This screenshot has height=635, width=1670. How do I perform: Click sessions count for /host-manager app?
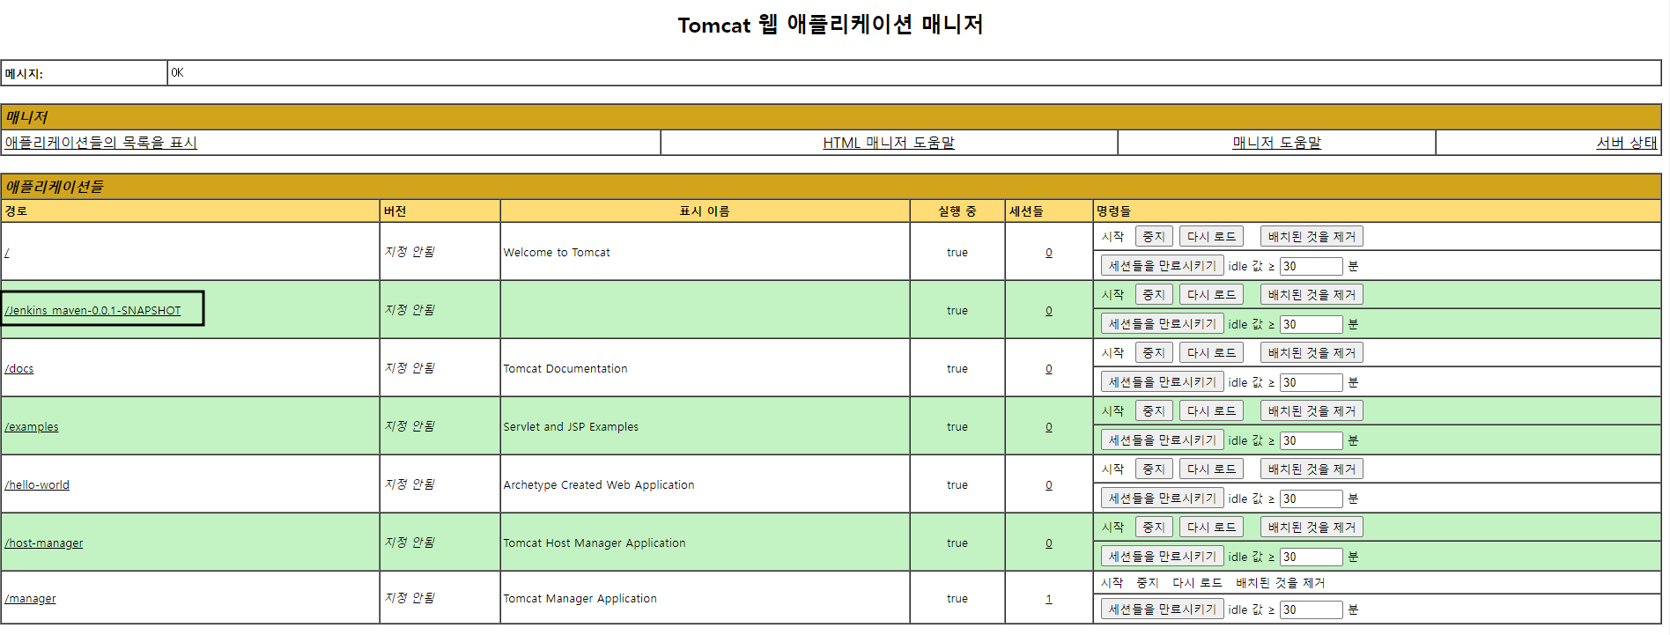click(1049, 543)
